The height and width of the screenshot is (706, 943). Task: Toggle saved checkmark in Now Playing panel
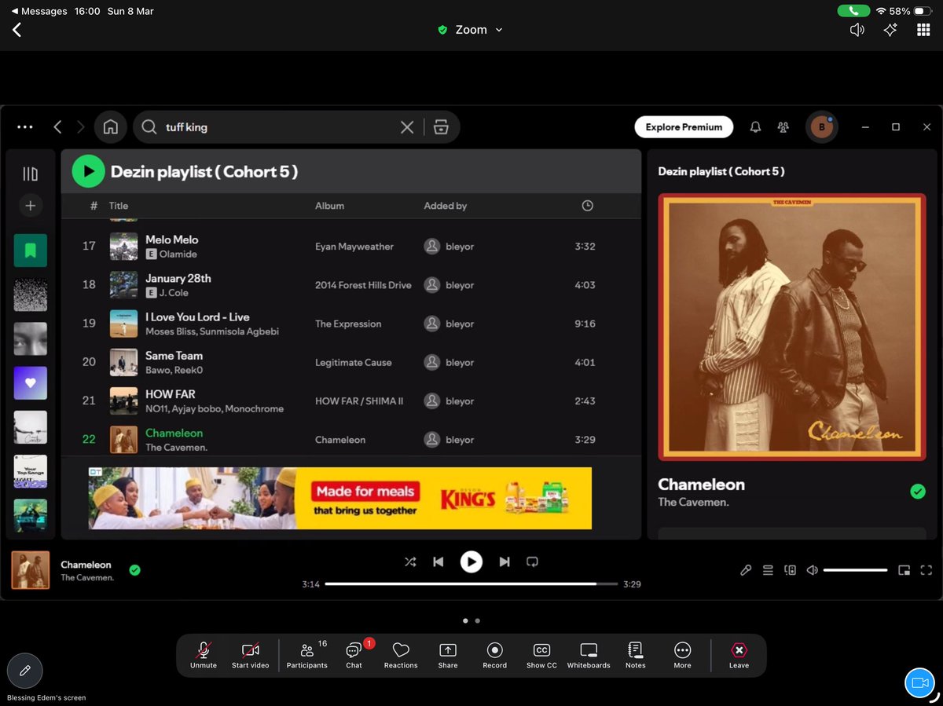point(917,492)
